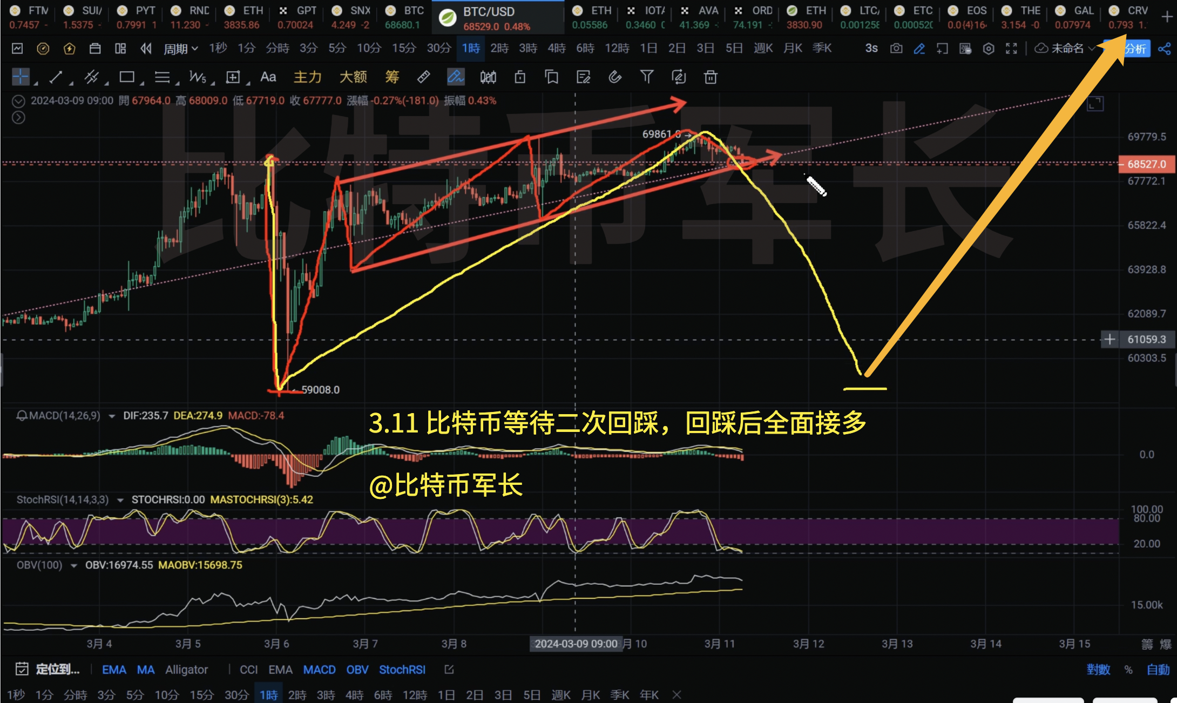Click 定位到... locate-date button
The height and width of the screenshot is (703, 1177).
pyautogui.click(x=48, y=670)
